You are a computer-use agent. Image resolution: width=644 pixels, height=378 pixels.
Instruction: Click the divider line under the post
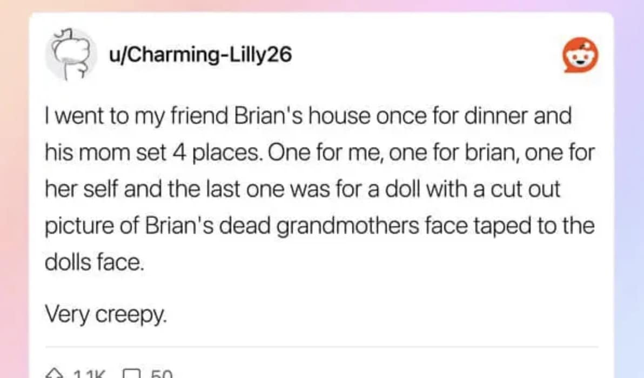[x=321, y=347]
